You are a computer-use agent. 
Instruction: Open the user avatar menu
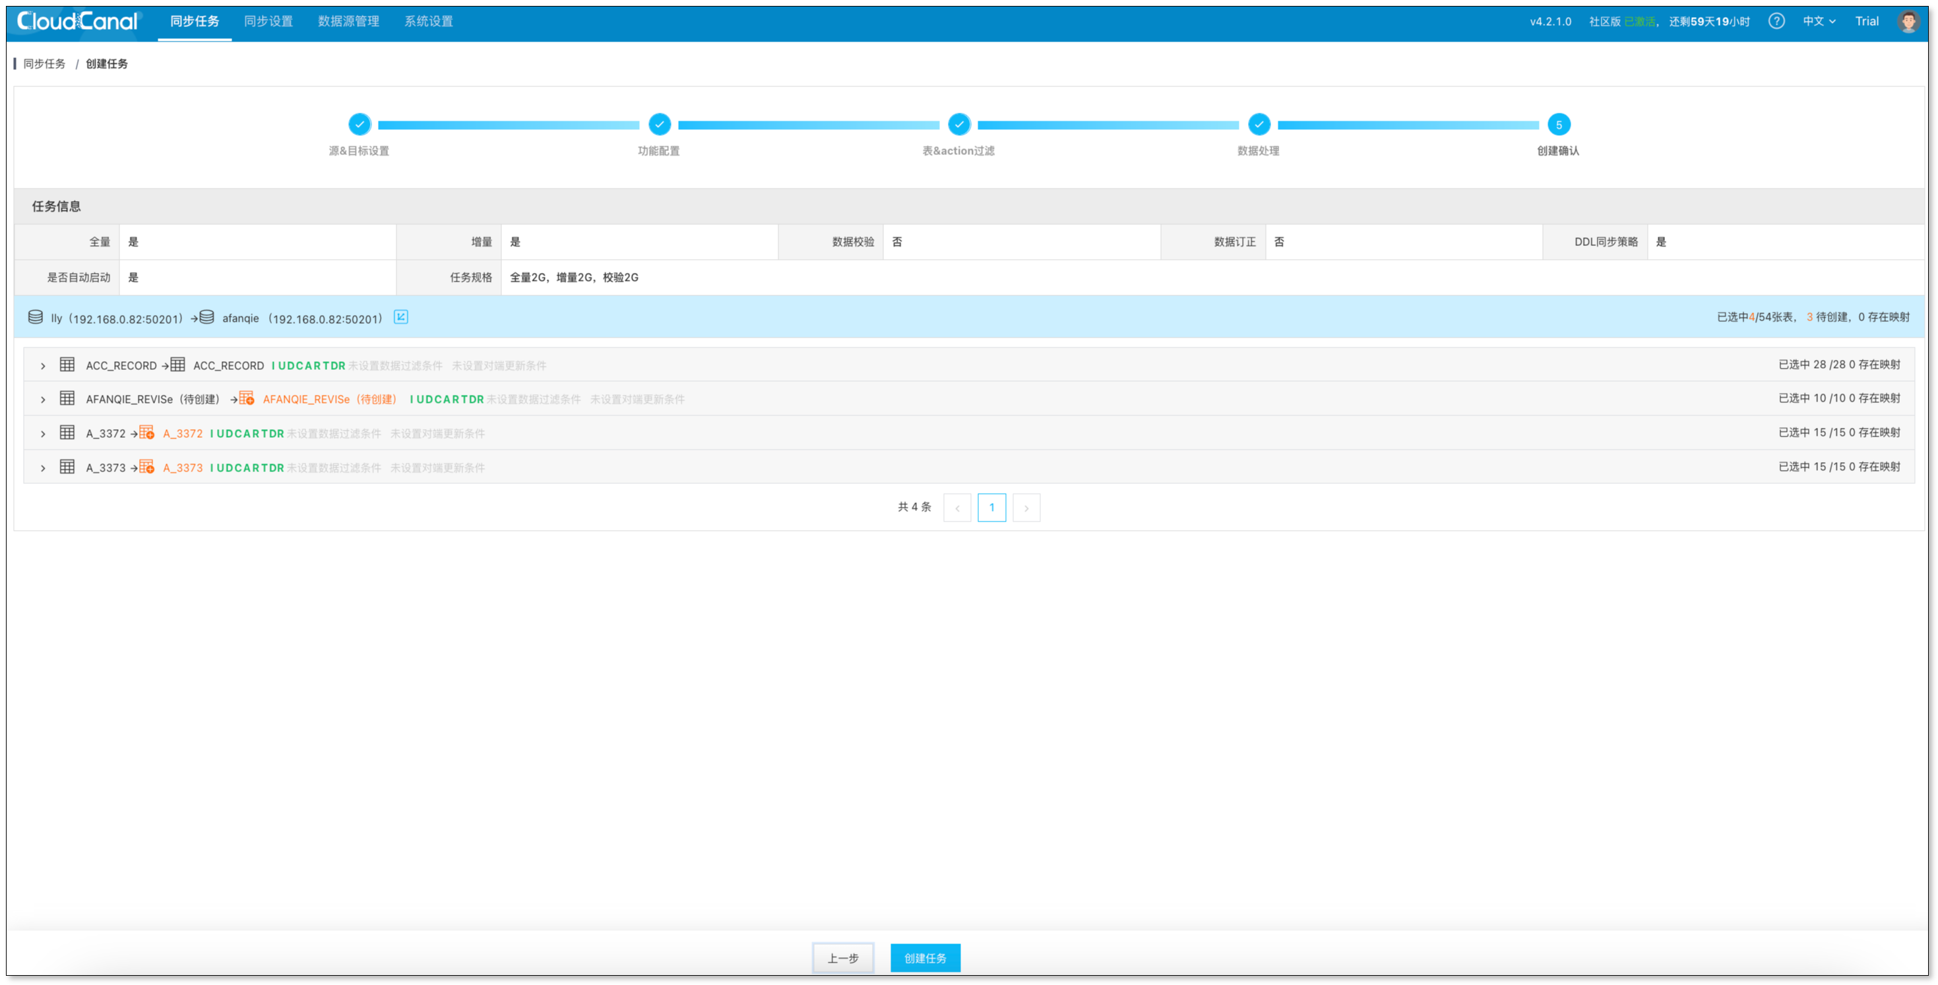click(x=1908, y=21)
